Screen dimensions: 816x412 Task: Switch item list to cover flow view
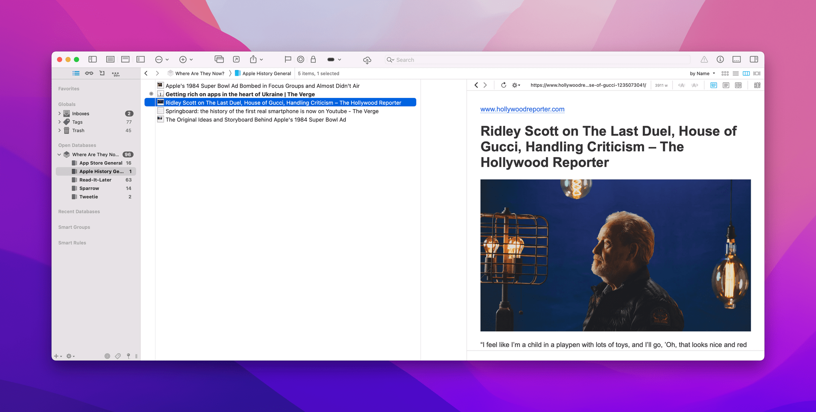click(x=757, y=73)
